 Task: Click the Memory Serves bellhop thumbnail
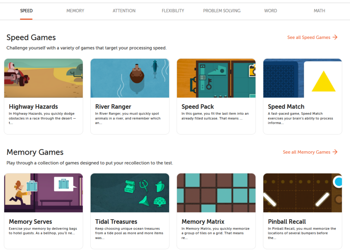(x=43, y=193)
